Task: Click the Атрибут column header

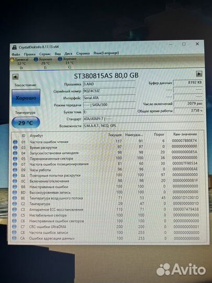Action: point(37,136)
